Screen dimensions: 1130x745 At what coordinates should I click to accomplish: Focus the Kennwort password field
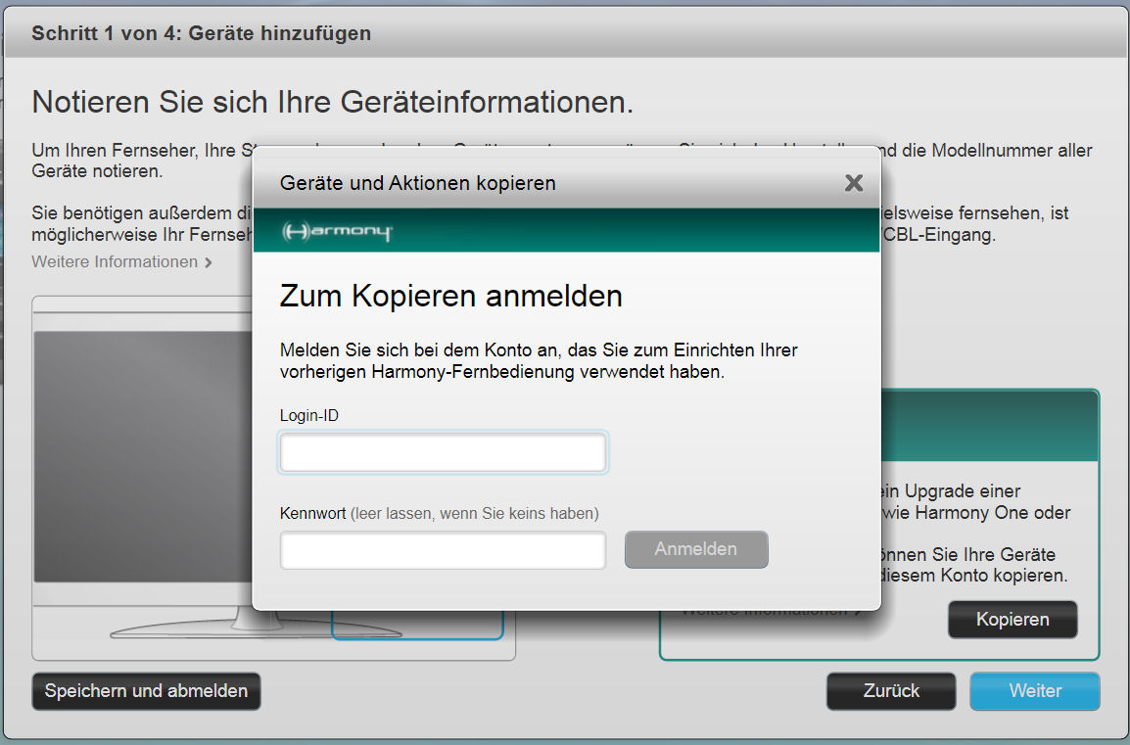443,550
